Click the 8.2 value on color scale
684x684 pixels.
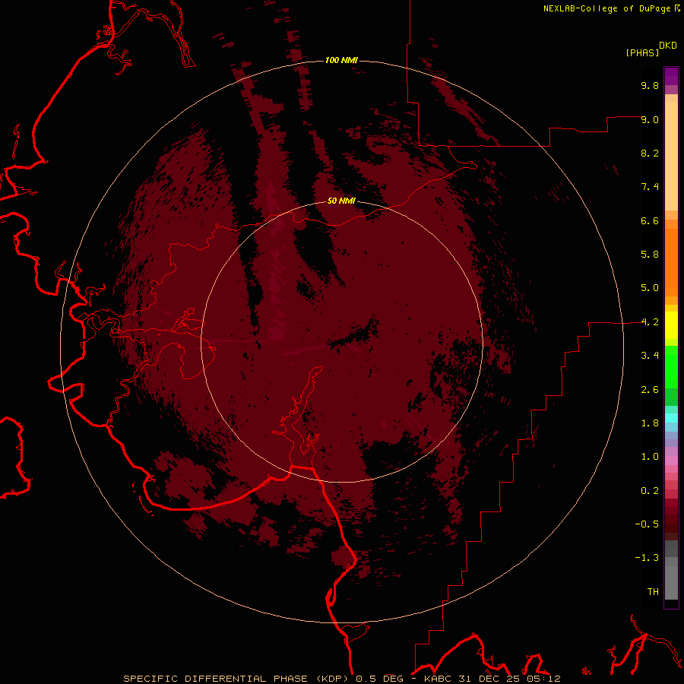coord(650,153)
